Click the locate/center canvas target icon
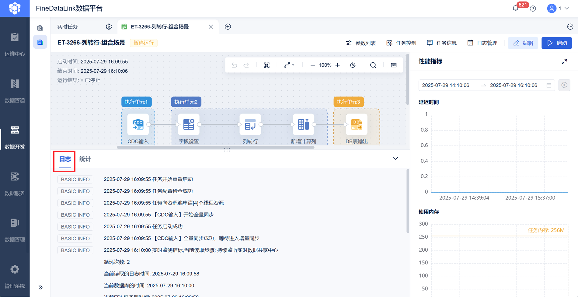578x297 pixels. pyautogui.click(x=353, y=65)
